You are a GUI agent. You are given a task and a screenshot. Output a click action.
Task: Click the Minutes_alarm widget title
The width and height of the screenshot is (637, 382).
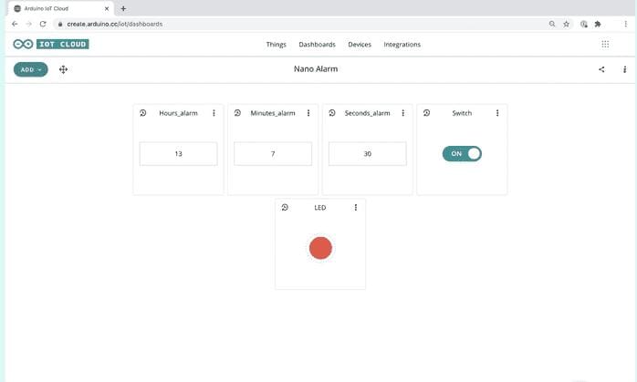click(x=273, y=113)
